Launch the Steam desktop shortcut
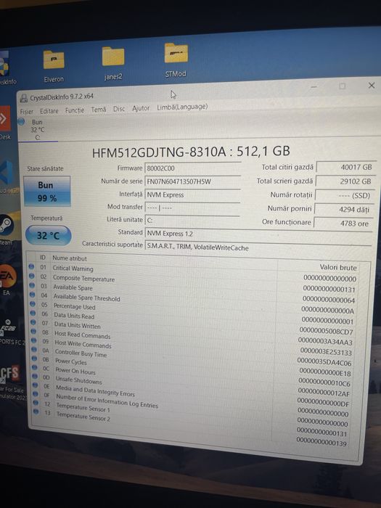 (7, 229)
